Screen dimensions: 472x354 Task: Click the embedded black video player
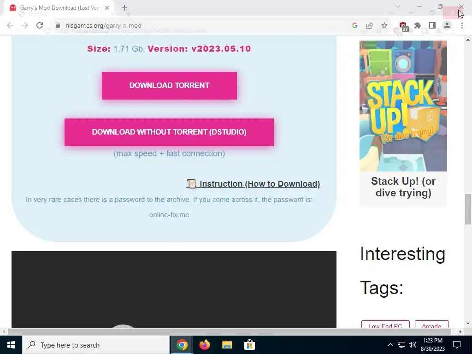click(x=174, y=289)
